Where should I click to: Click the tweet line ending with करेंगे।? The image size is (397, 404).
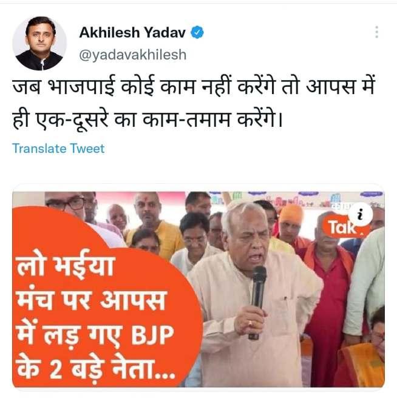click(148, 120)
